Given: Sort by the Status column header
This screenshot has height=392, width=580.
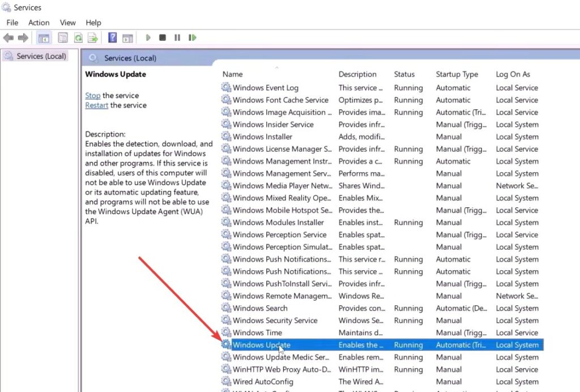Looking at the screenshot, I should pos(404,74).
